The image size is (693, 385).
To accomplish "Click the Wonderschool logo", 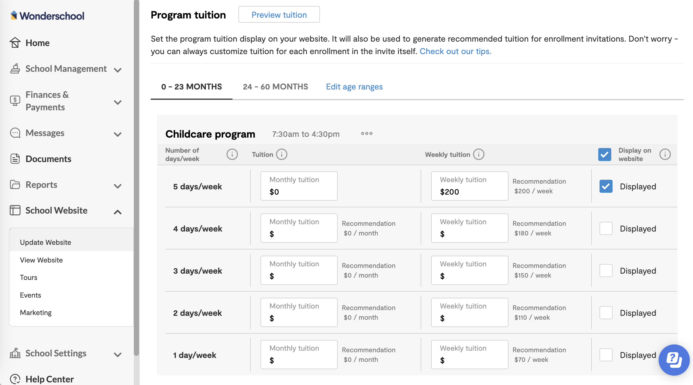I will pos(47,16).
